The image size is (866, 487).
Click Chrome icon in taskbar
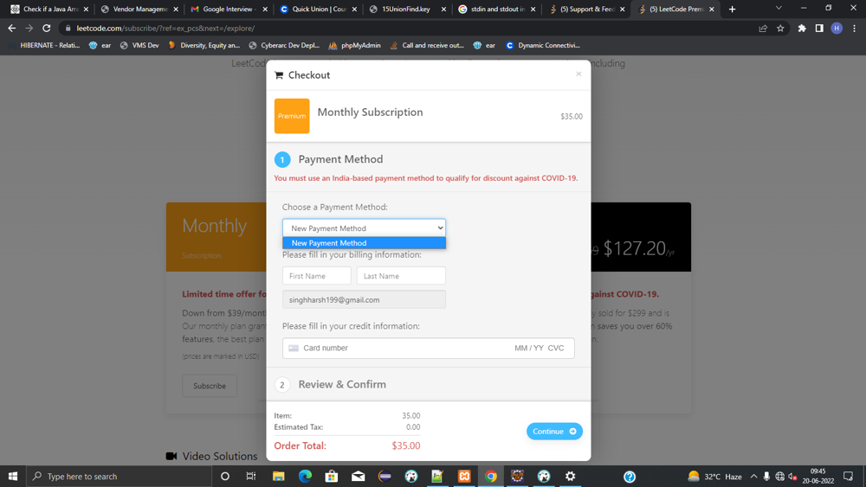(490, 476)
